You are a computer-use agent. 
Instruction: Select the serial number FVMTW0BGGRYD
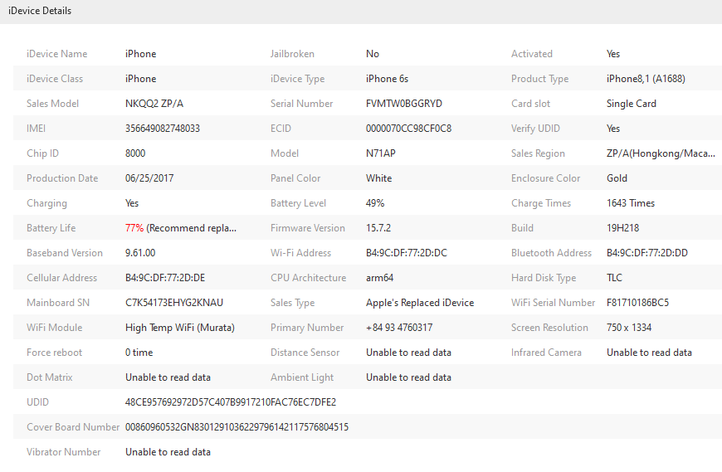[x=404, y=104]
